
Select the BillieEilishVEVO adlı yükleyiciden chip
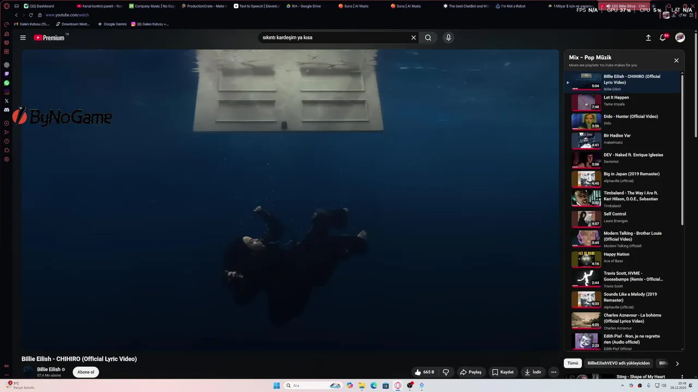point(618,363)
